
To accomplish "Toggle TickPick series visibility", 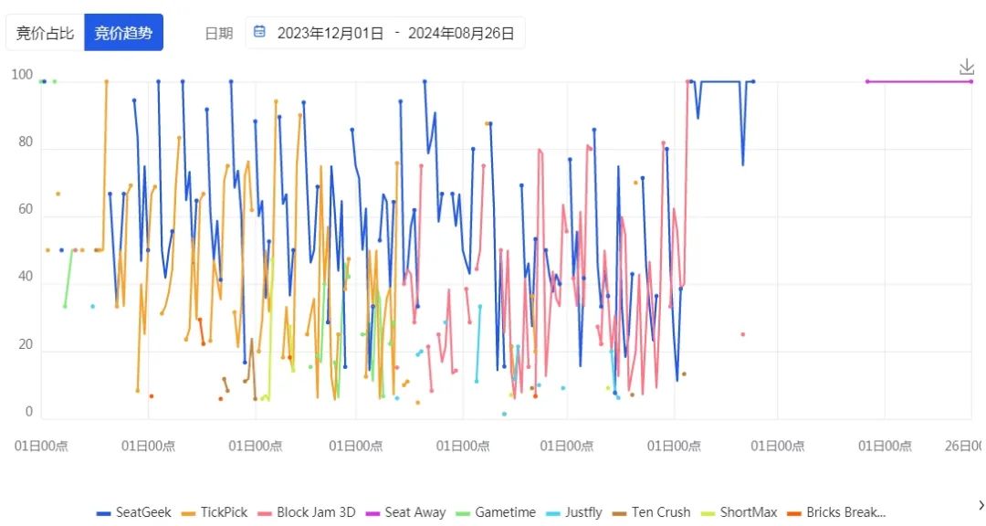I will [x=215, y=513].
